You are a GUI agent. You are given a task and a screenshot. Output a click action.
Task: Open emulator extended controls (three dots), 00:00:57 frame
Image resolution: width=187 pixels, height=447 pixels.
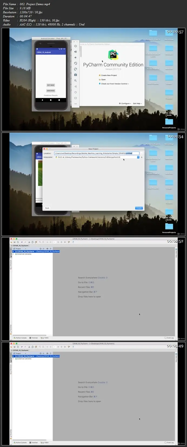[x=75, y=104]
